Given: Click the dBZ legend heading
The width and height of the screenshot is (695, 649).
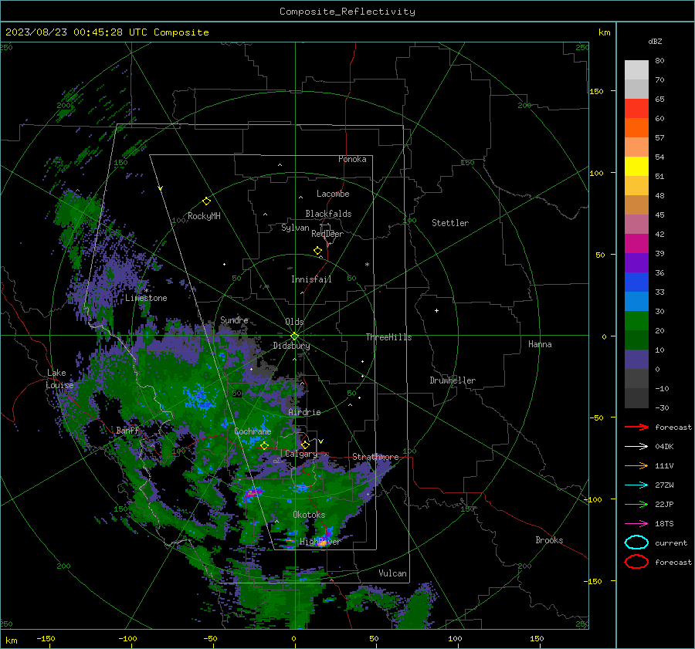Looking at the screenshot, I should click(x=655, y=41).
